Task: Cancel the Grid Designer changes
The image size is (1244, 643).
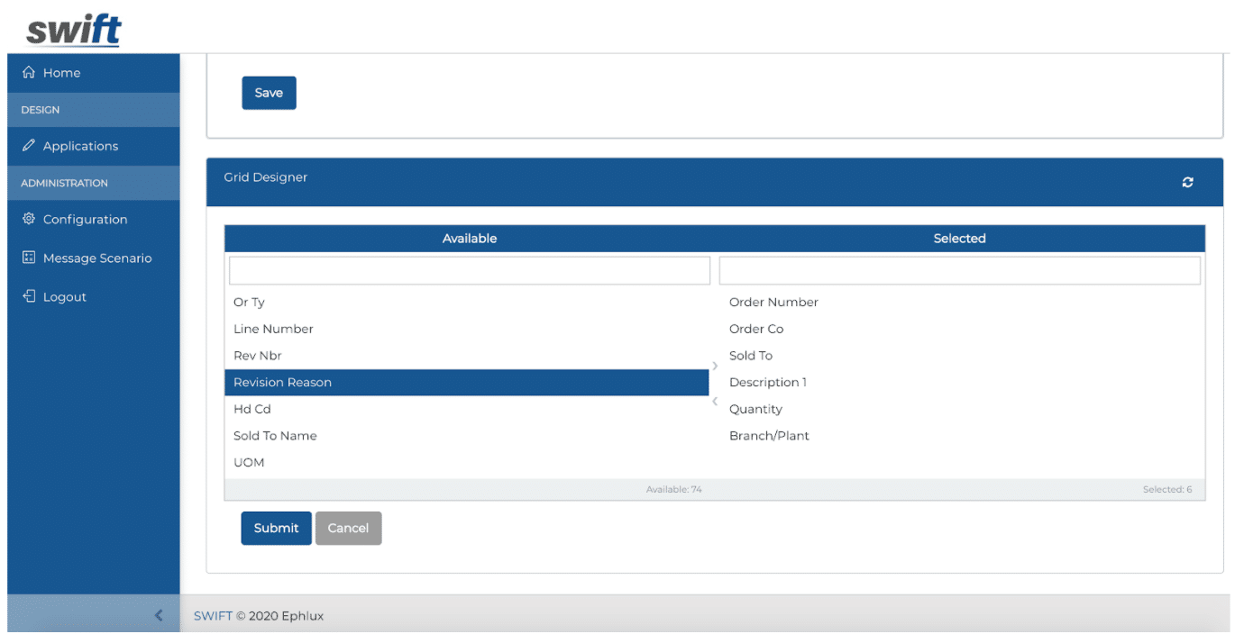Action: (348, 528)
